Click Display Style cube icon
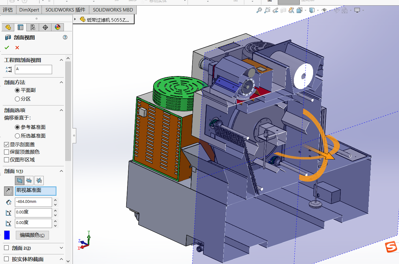 coord(312,10)
